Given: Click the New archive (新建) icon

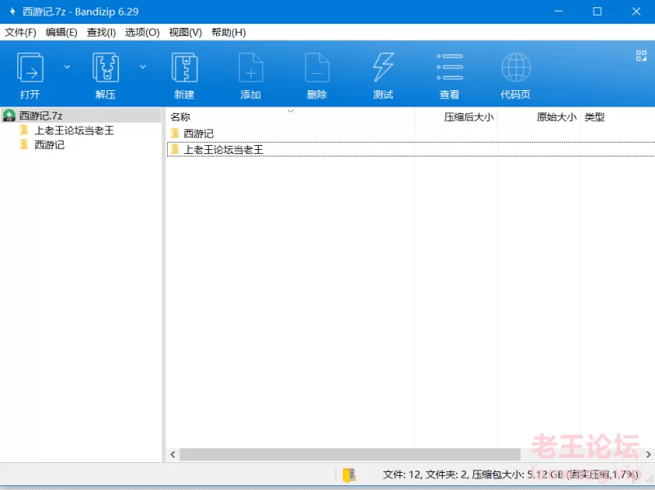Looking at the screenshot, I should 184,67.
